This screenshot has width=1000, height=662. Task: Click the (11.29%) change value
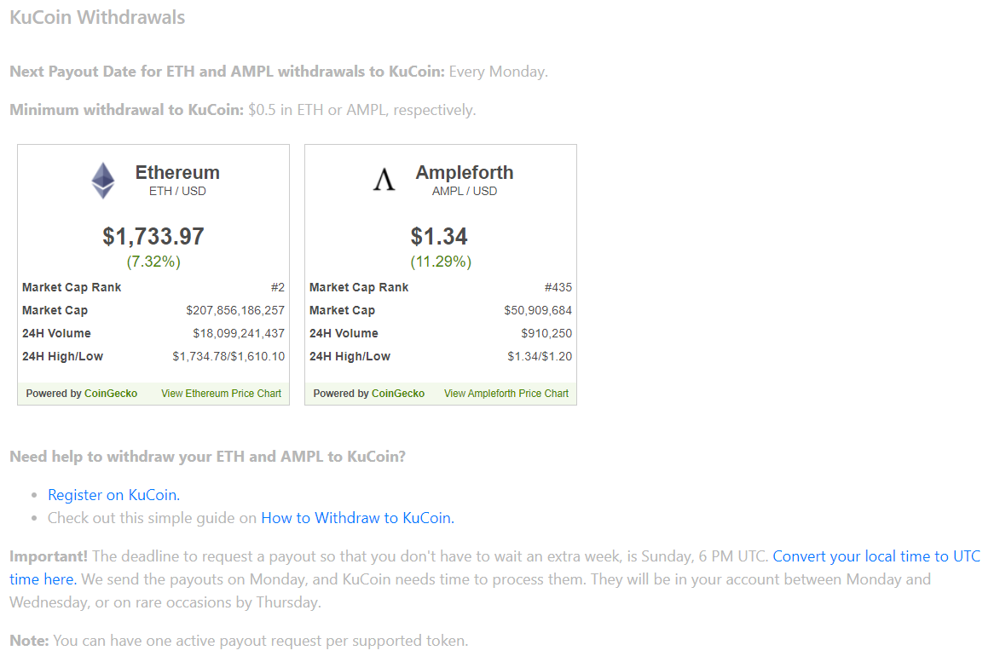click(440, 262)
